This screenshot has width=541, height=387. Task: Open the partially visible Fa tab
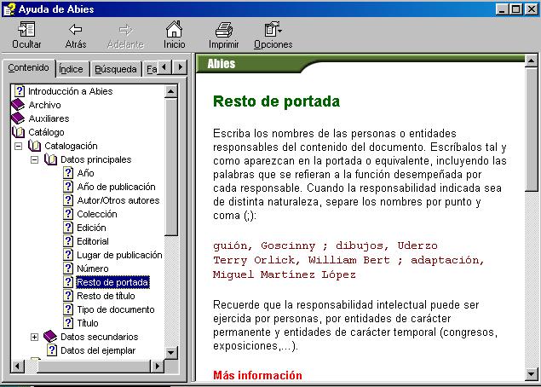click(151, 69)
